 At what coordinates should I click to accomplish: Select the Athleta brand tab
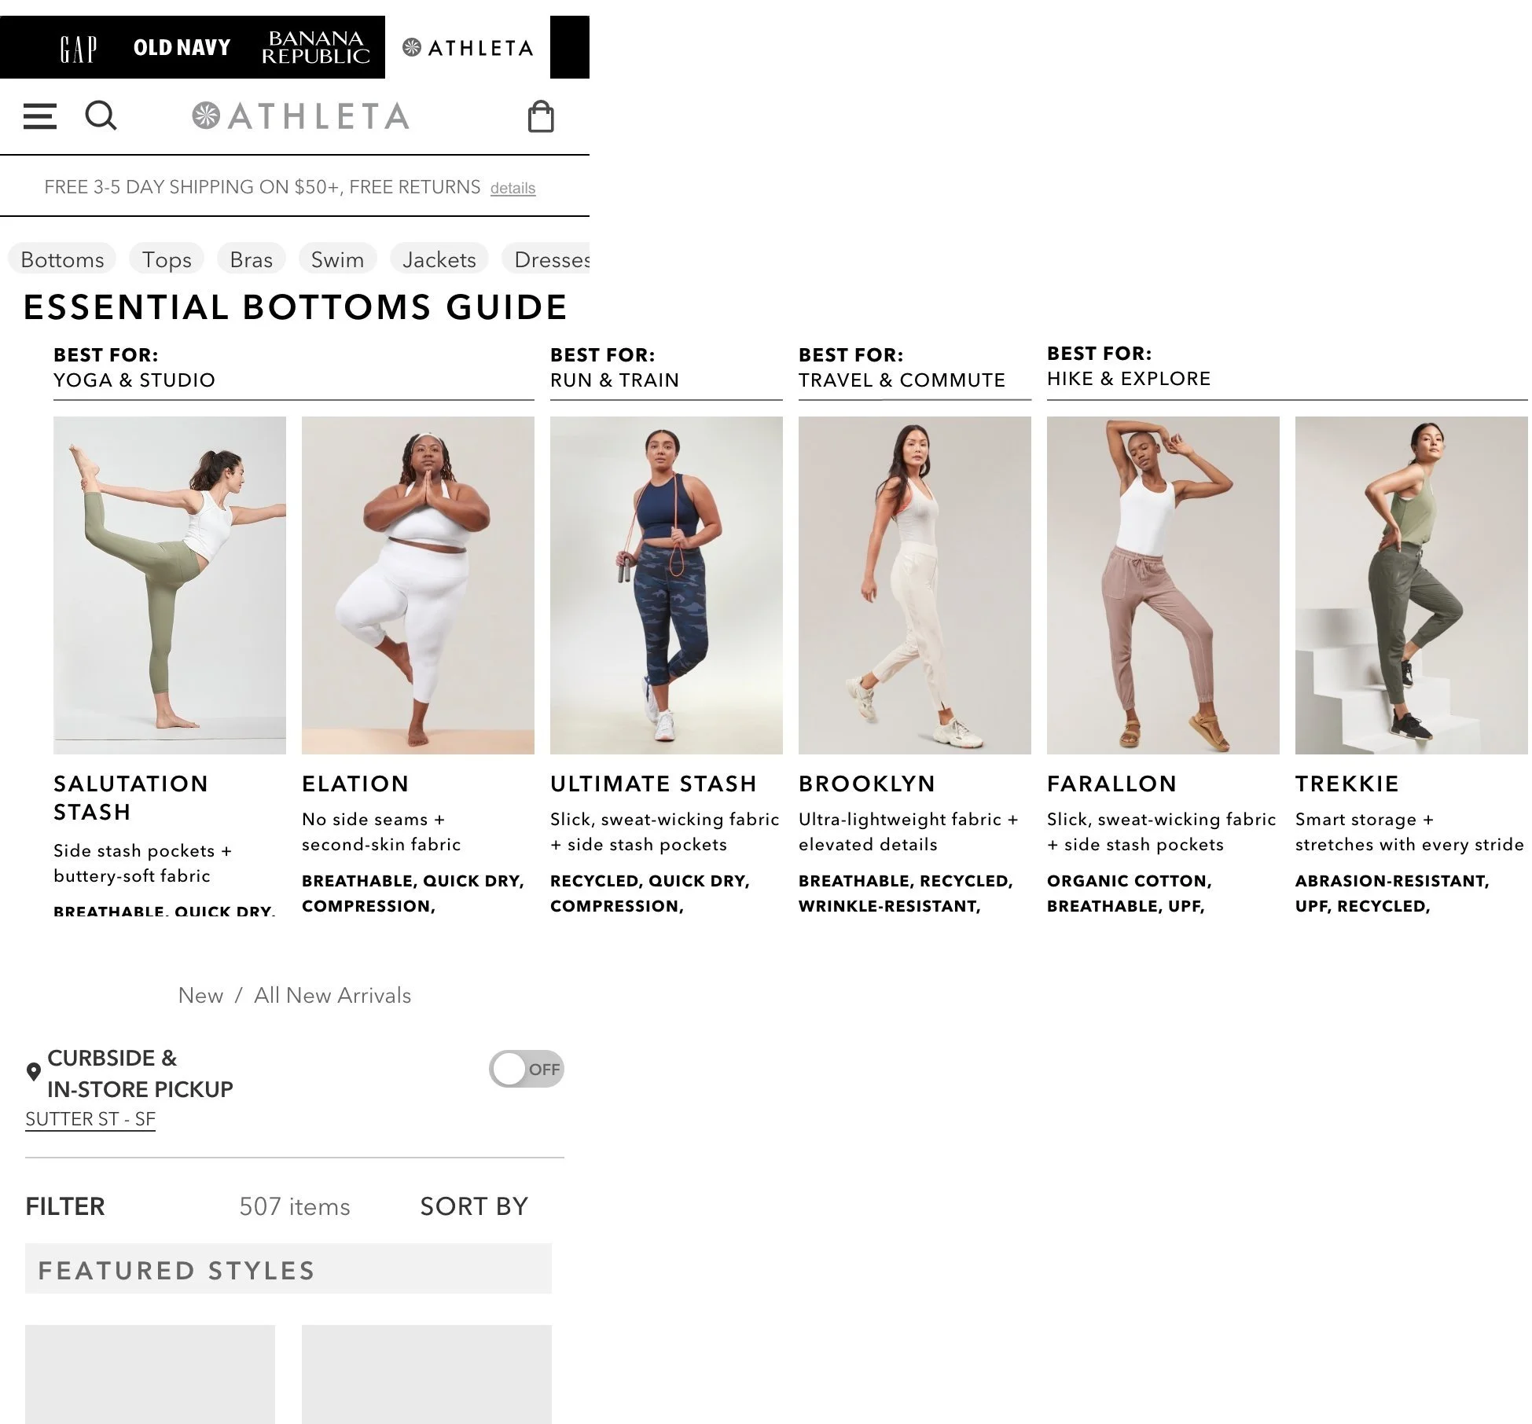pyautogui.click(x=468, y=47)
